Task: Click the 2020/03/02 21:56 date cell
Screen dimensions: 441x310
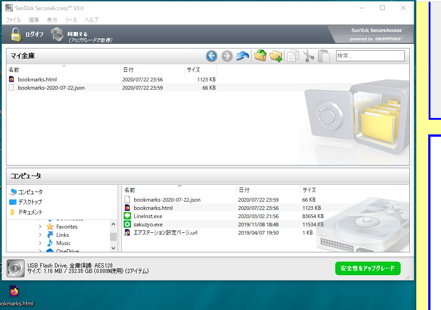Action: tap(258, 216)
